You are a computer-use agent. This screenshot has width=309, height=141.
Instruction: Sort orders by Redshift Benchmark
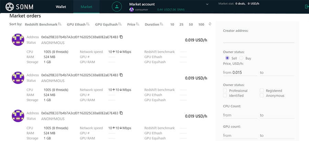(43, 24)
